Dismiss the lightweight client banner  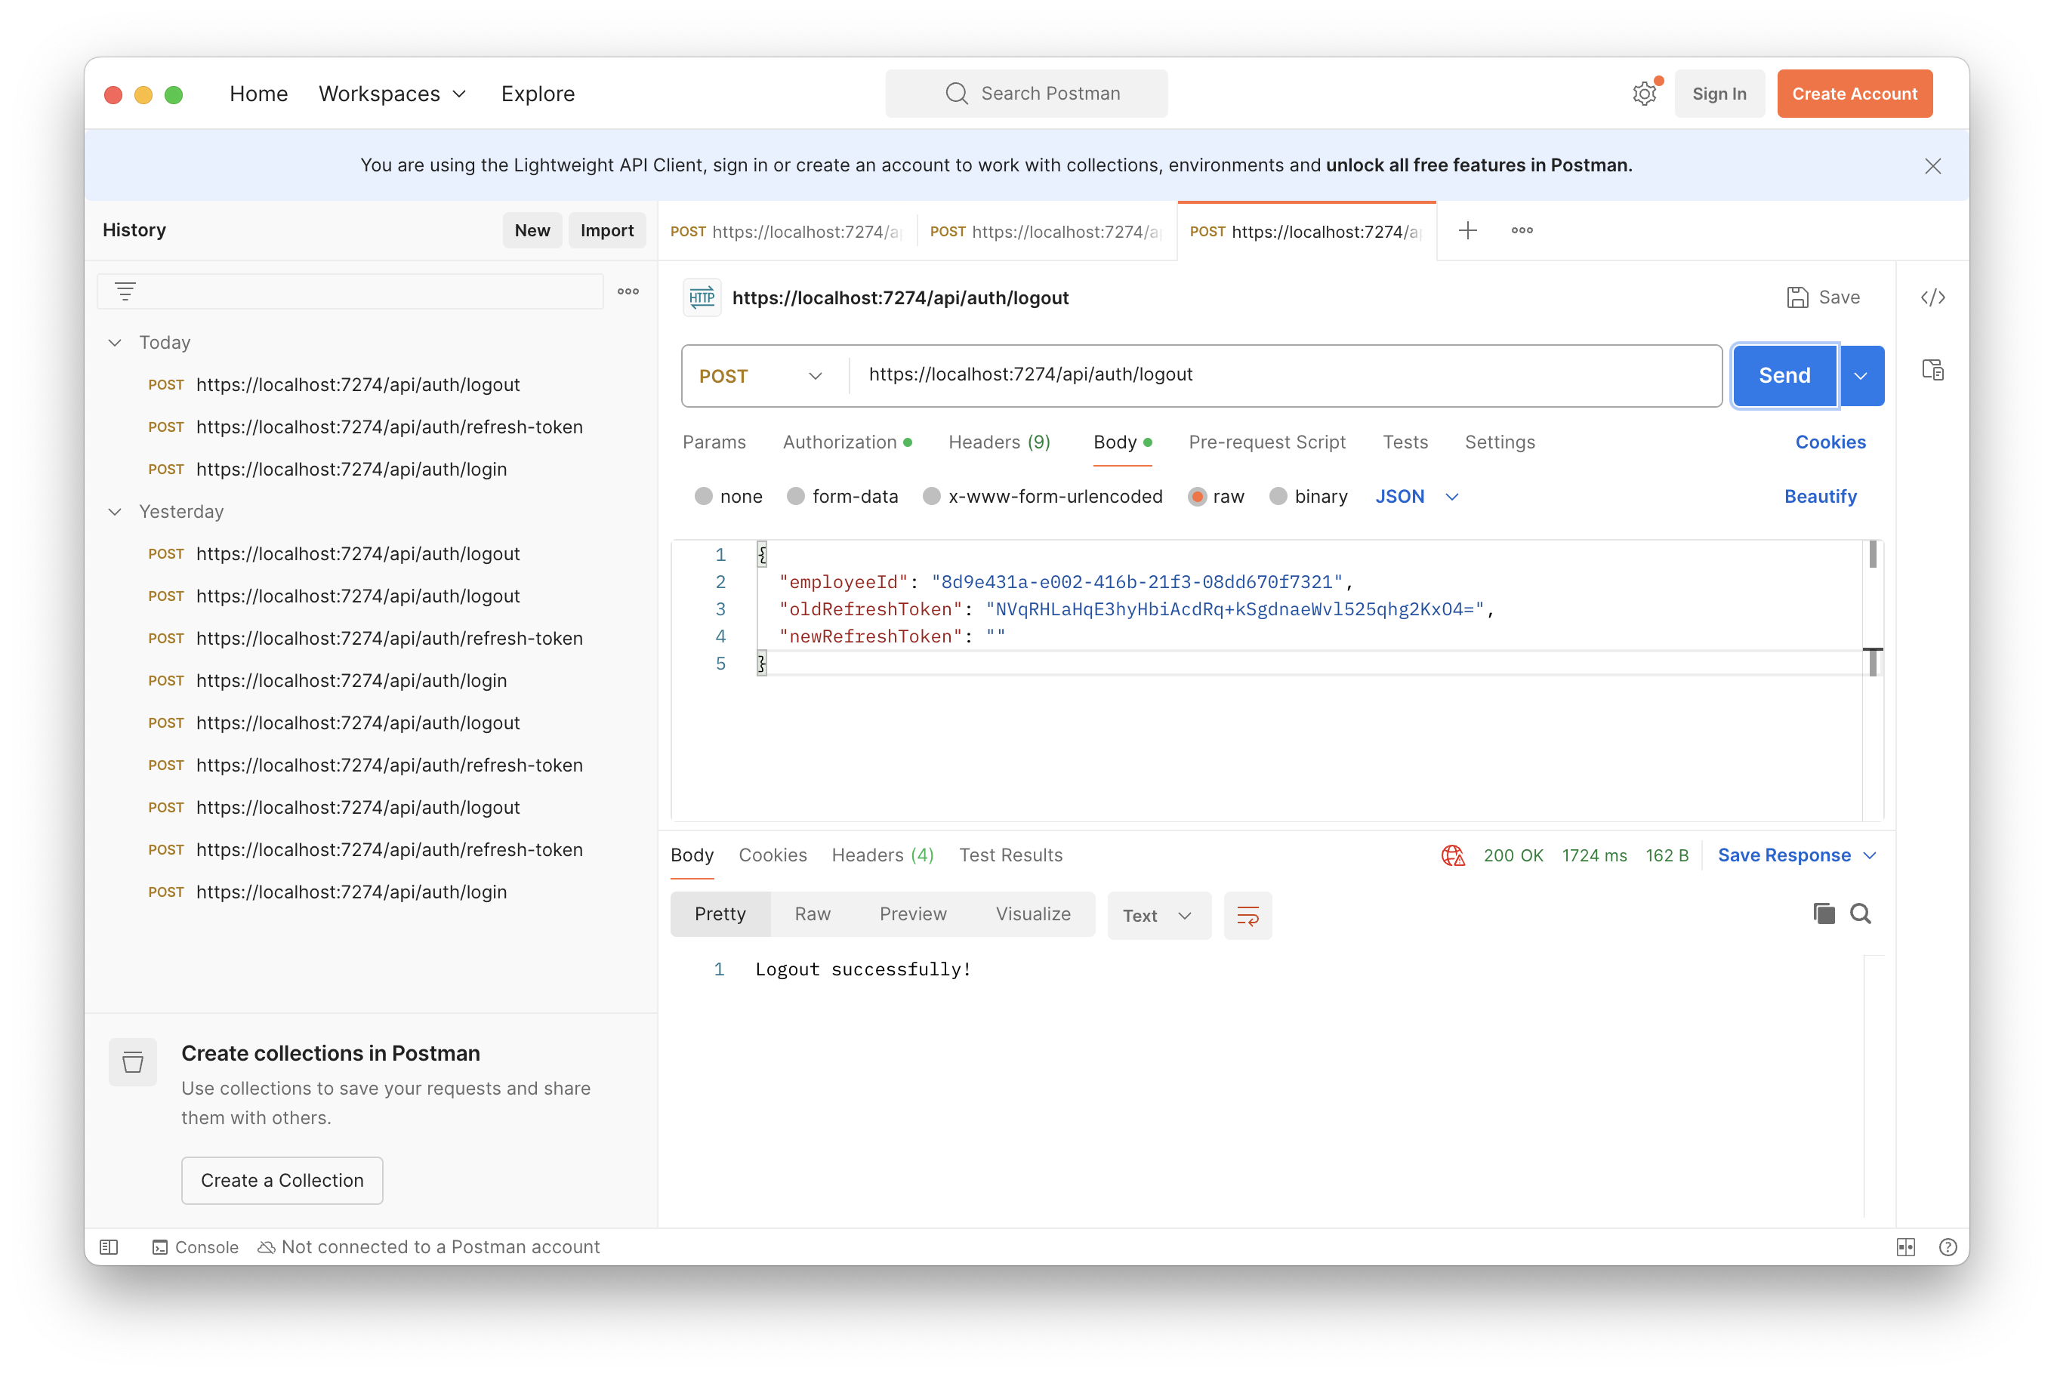click(1932, 166)
